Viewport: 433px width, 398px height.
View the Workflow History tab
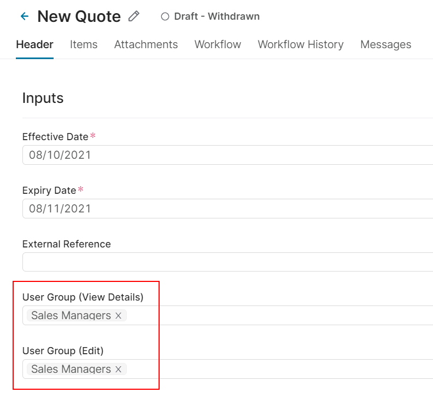301,45
